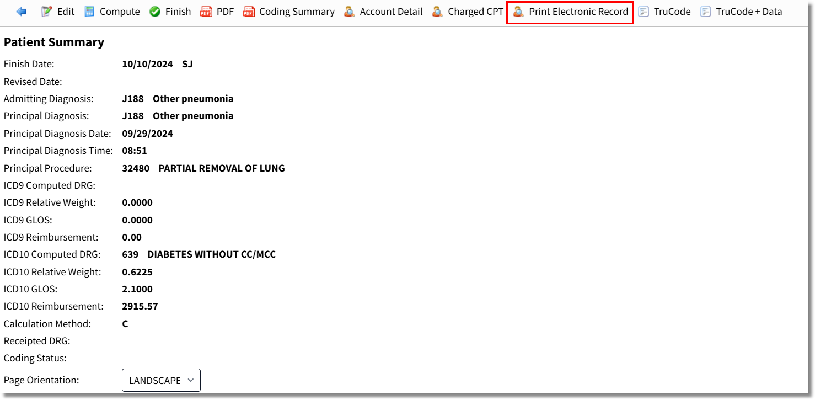The width and height of the screenshot is (815, 400).
Task: Click the Coding Status label
Action: [x=35, y=358]
